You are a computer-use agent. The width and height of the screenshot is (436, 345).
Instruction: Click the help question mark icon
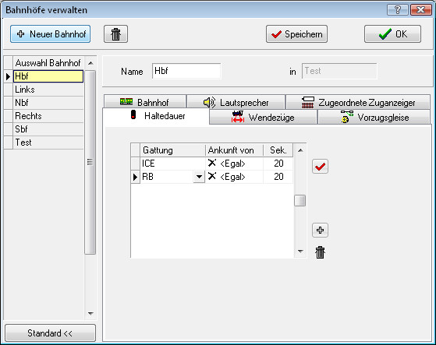point(397,10)
